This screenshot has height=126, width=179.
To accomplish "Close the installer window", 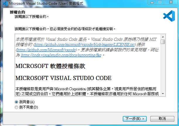I will tap(171, 2).
